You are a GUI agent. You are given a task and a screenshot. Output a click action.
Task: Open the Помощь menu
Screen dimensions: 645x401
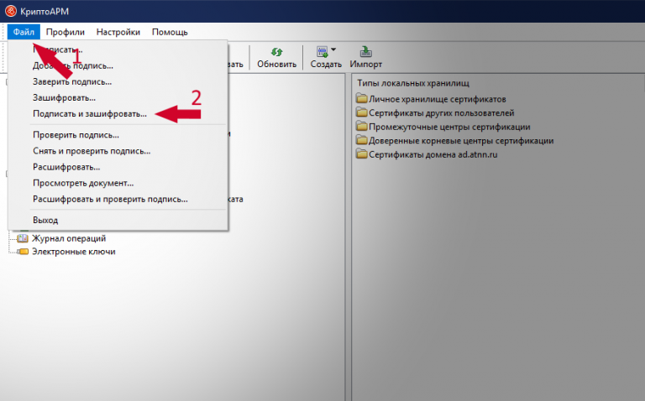[170, 32]
